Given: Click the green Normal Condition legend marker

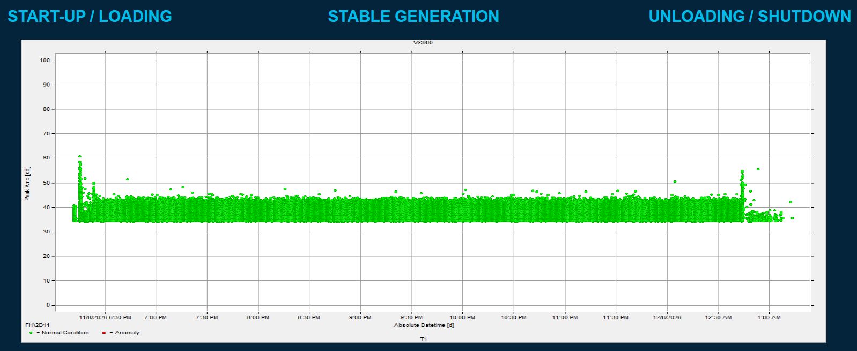Looking at the screenshot, I should [31, 333].
